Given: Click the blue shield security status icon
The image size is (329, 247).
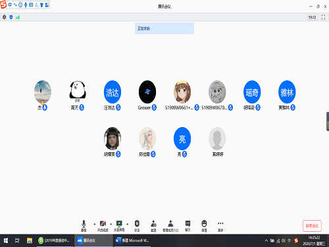Looking at the screenshot, I should tap(11, 17).
